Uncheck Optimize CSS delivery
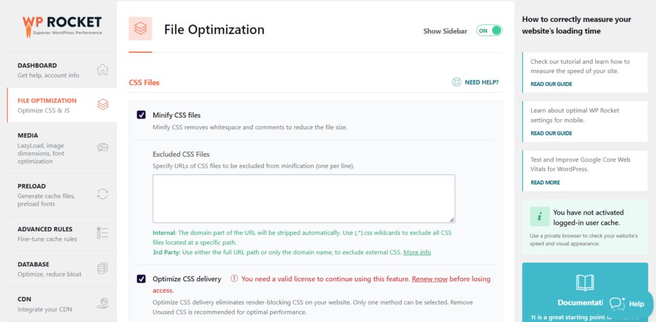 [142, 279]
